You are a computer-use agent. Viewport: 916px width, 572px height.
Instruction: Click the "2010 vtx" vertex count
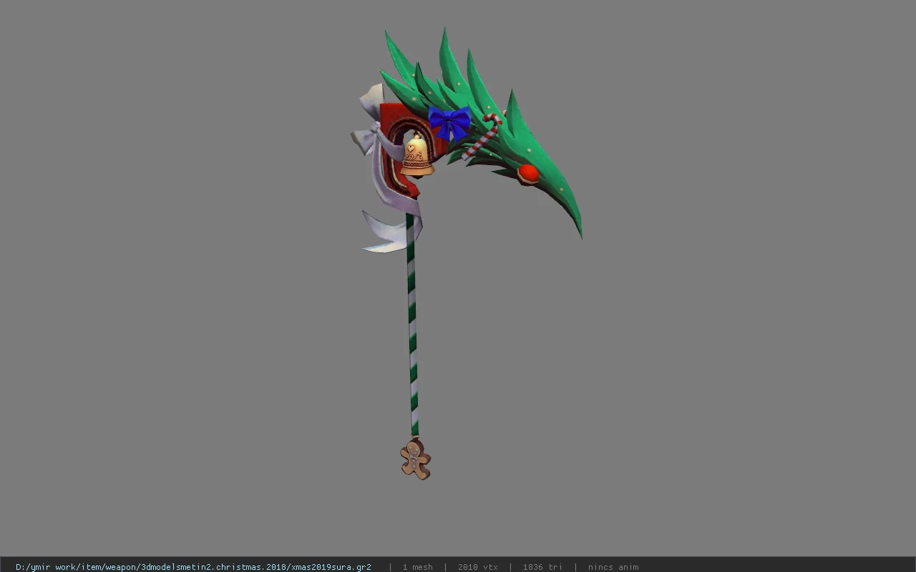coord(477,567)
